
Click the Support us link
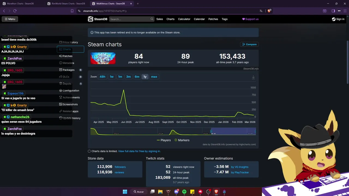coord(250,19)
